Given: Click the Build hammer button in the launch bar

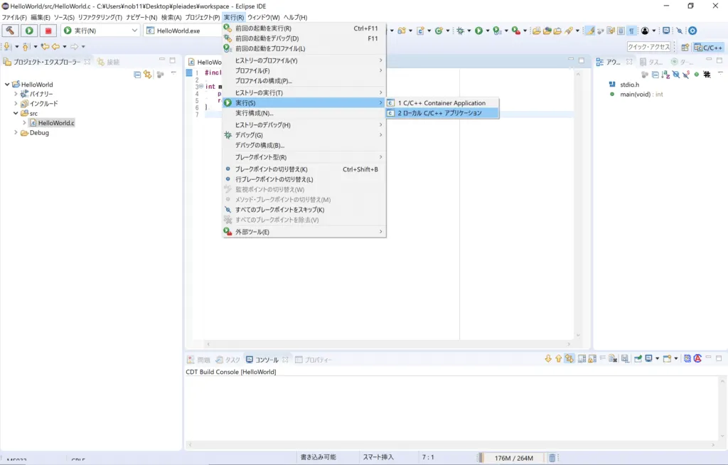Looking at the screenshot, I should (x=10, y=31).
